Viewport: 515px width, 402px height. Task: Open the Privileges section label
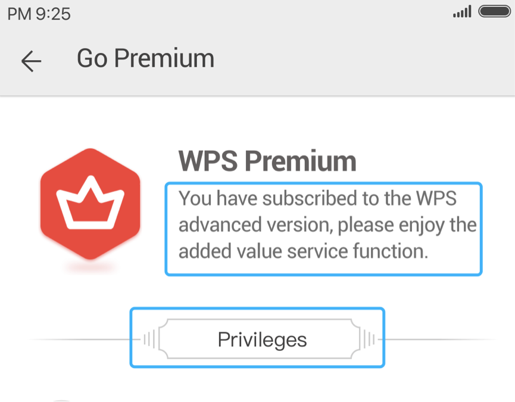[263, 339]
